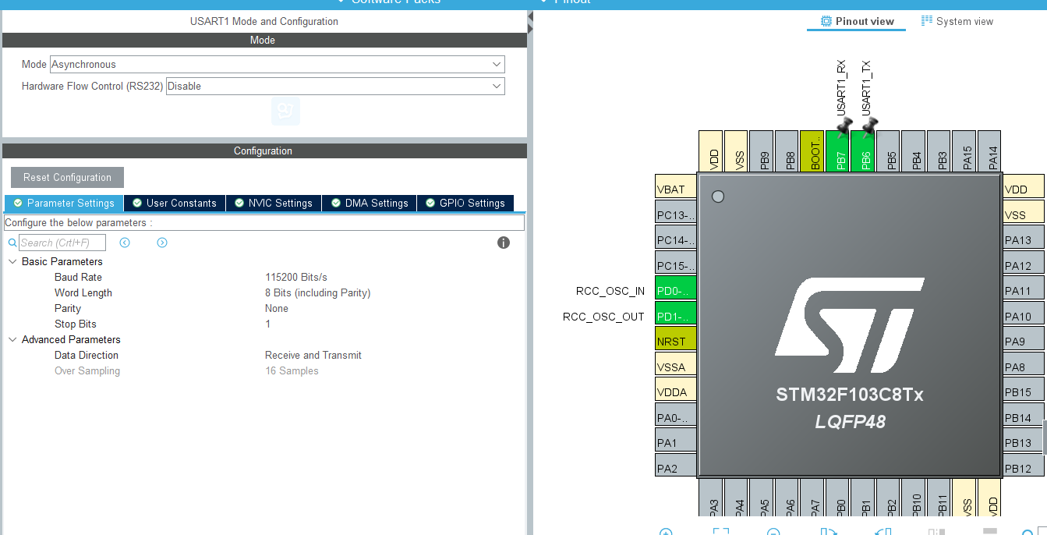This screenshot has height=535, width=1047.
Task: Click the assistant icon below Hardware Flow Control
Action: (x=285, y=111)
